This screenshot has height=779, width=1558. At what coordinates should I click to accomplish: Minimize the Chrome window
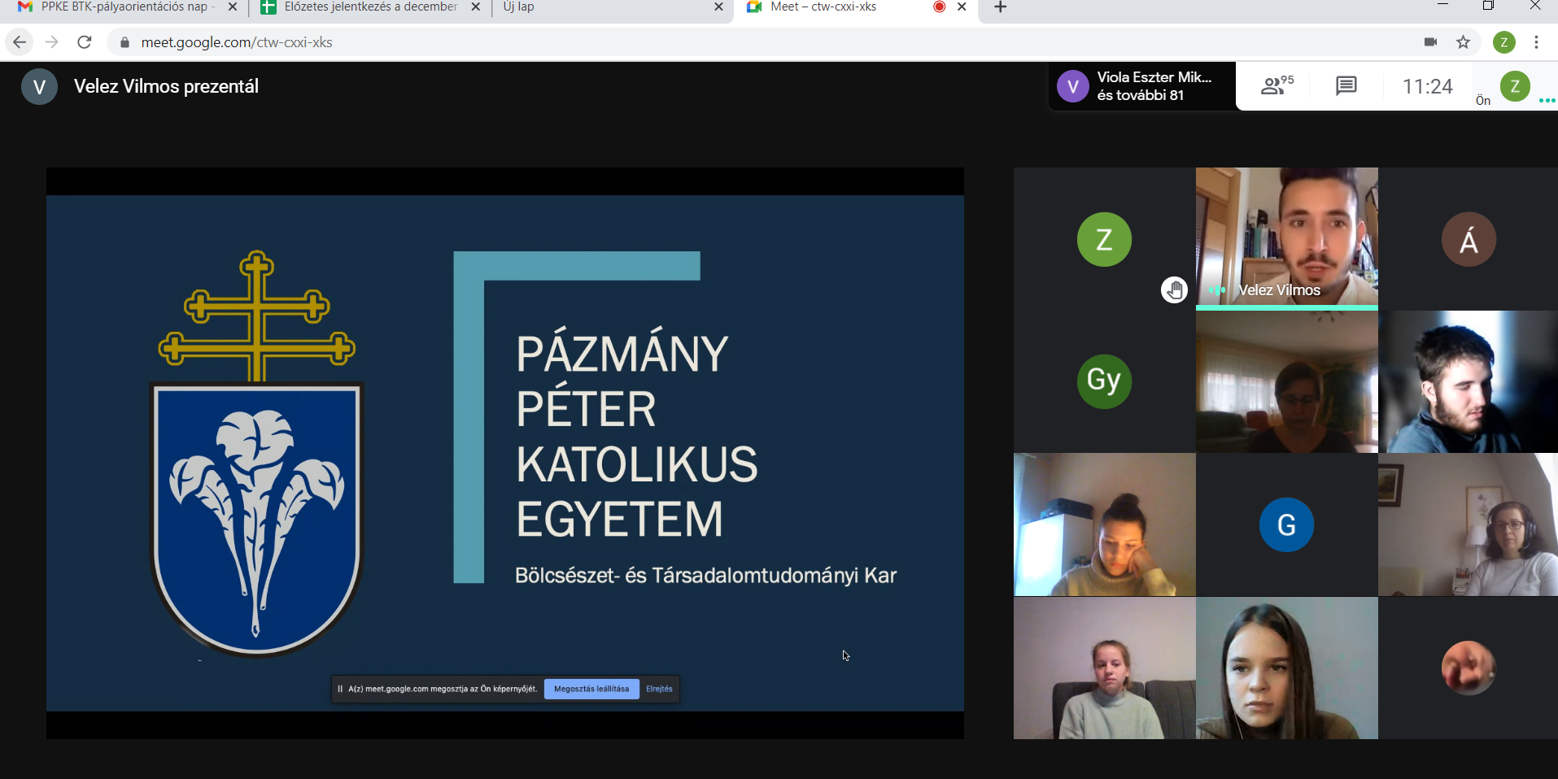(1442, 6)
